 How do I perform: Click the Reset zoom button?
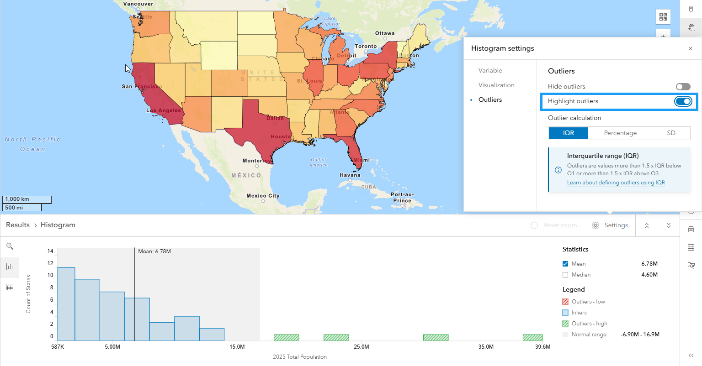[553, 225]
